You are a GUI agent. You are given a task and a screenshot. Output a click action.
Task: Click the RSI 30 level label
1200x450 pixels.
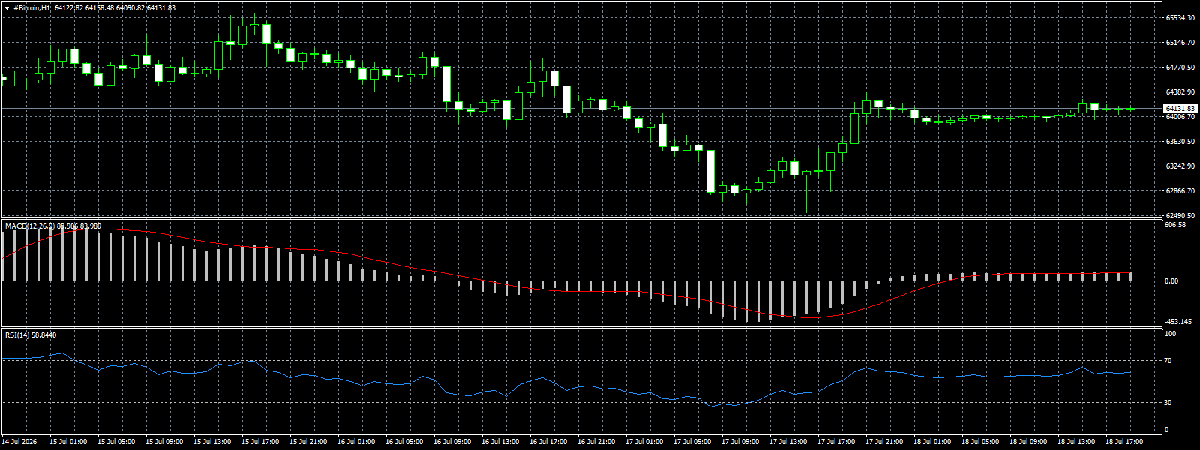pos(1169,403)
